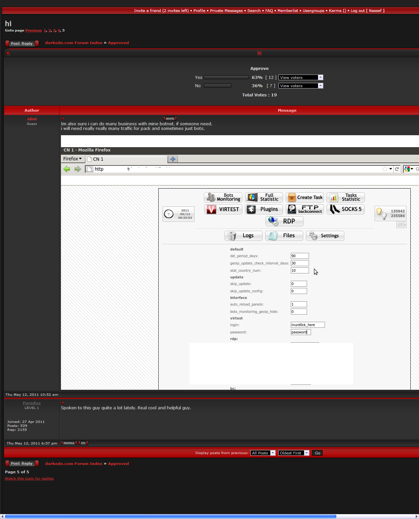Click the reload icon in address bar
Viewport: 419px width, 519px height.
coord(397,169)
